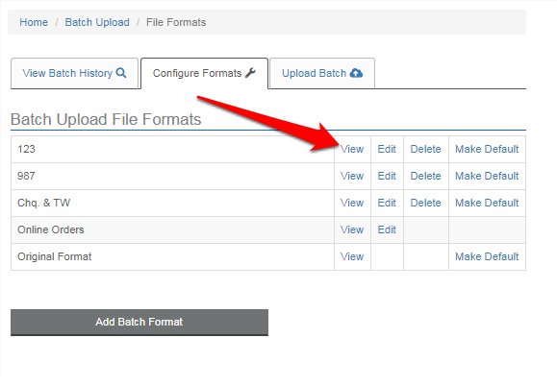View the Chq. & TW format
The image size is (557, 386).
point(352,204)
